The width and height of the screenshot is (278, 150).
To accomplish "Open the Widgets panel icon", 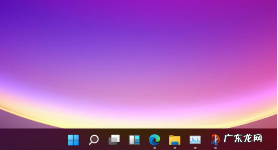I will 134,140.
